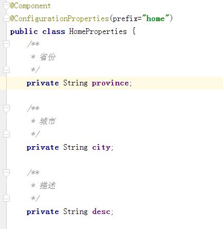Click the "home" prefix string value
Viewport: 223px width, 229px height.
(155, 19)
